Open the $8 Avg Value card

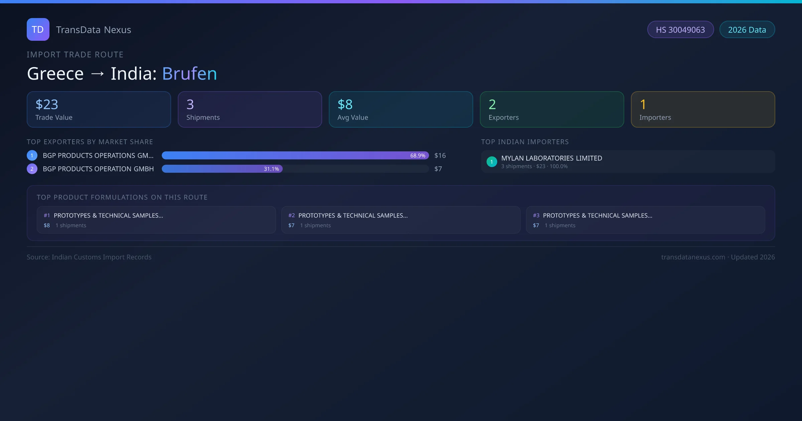coord(401,110)
